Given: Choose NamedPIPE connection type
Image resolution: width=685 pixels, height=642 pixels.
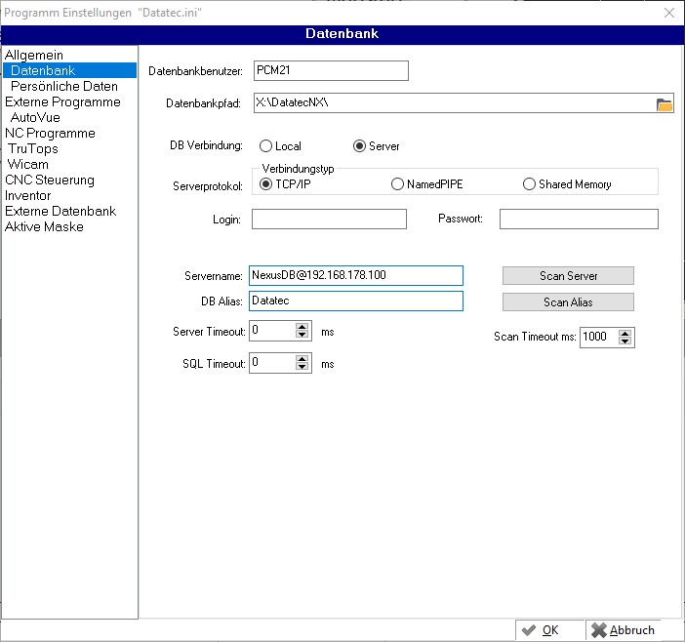Looking at the screenshot, I should pyautogui.click(x=426, y=184).
